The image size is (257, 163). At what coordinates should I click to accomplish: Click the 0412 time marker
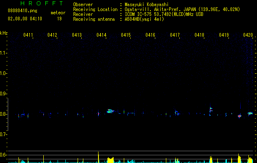52,35
